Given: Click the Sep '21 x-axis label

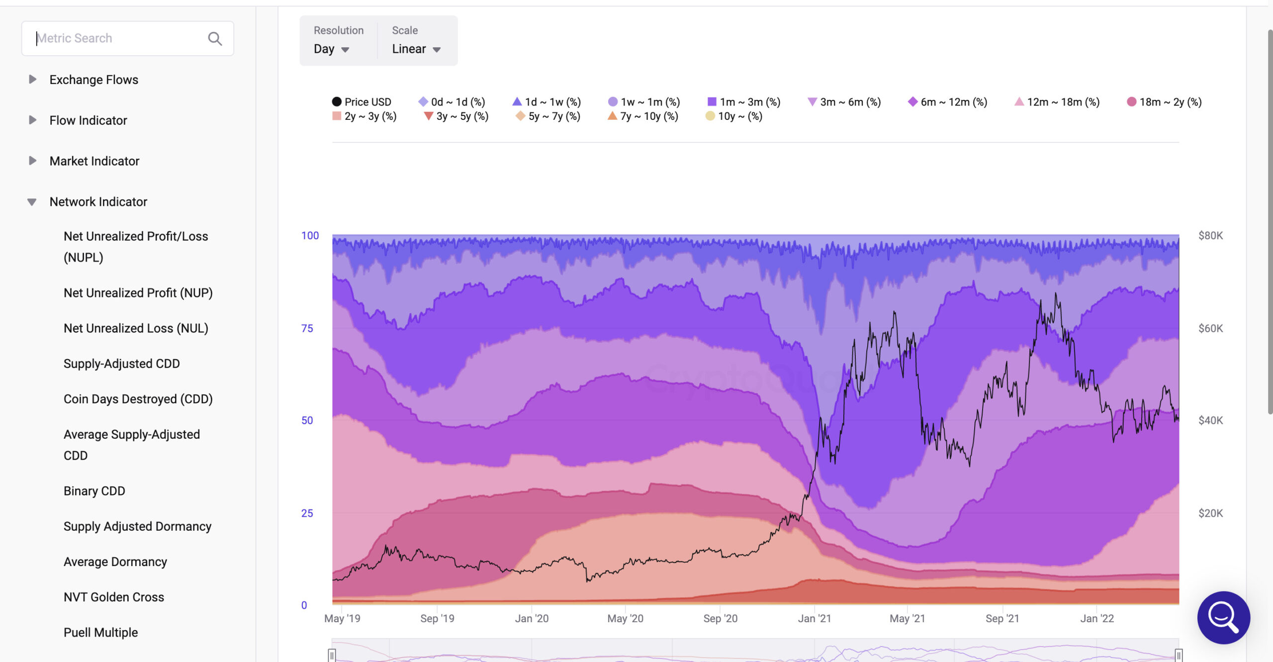Looking at the screenshot, I should [1002, 618].
